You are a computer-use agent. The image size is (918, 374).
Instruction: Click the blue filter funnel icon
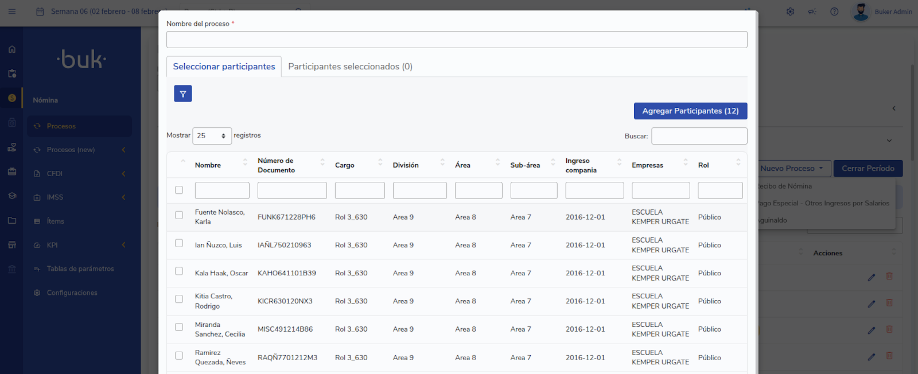pos(182,93)
